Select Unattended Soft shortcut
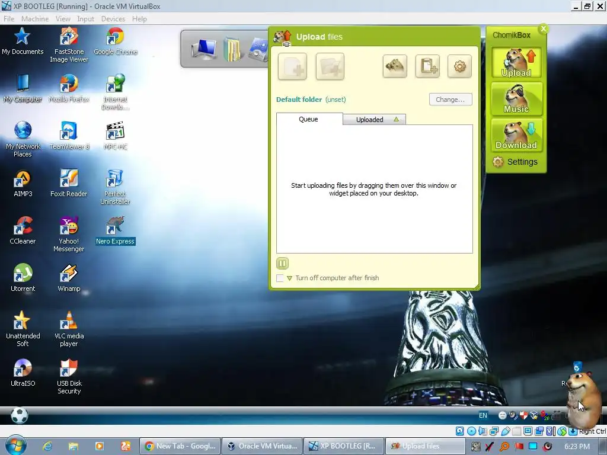The width and height of the screenshot is (607, 455). point(23,329)
